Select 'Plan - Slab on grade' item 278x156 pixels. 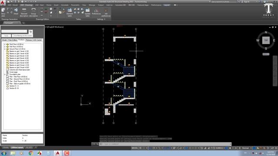20,84
